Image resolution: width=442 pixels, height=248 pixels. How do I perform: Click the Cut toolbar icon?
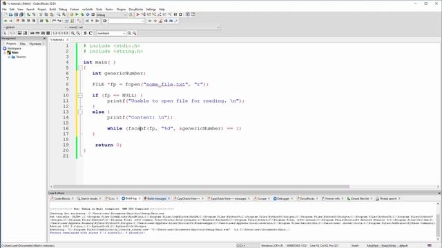(41, 14)
